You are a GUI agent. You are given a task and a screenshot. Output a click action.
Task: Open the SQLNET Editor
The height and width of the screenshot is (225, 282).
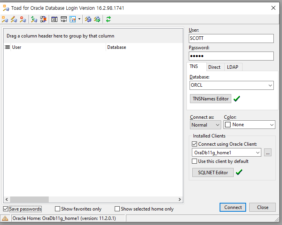(213, 172)
